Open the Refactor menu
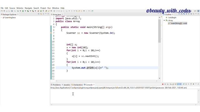 tap(20, 8)
